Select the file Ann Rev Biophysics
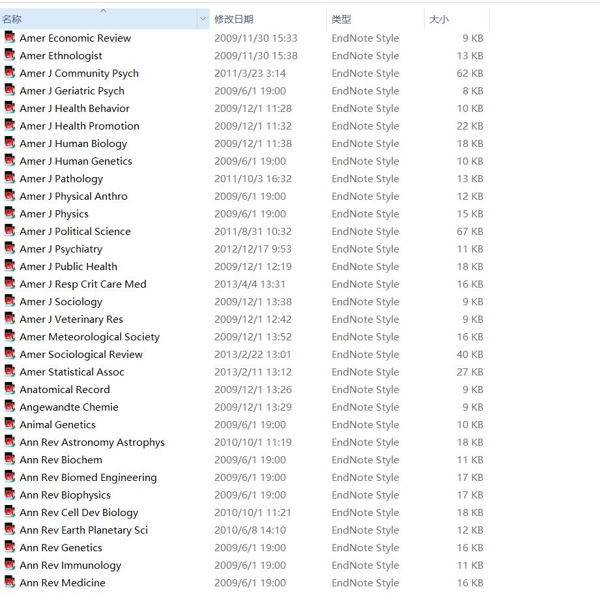Image resolution: width=600 pixels, height=600 pixels. (65, 495)
